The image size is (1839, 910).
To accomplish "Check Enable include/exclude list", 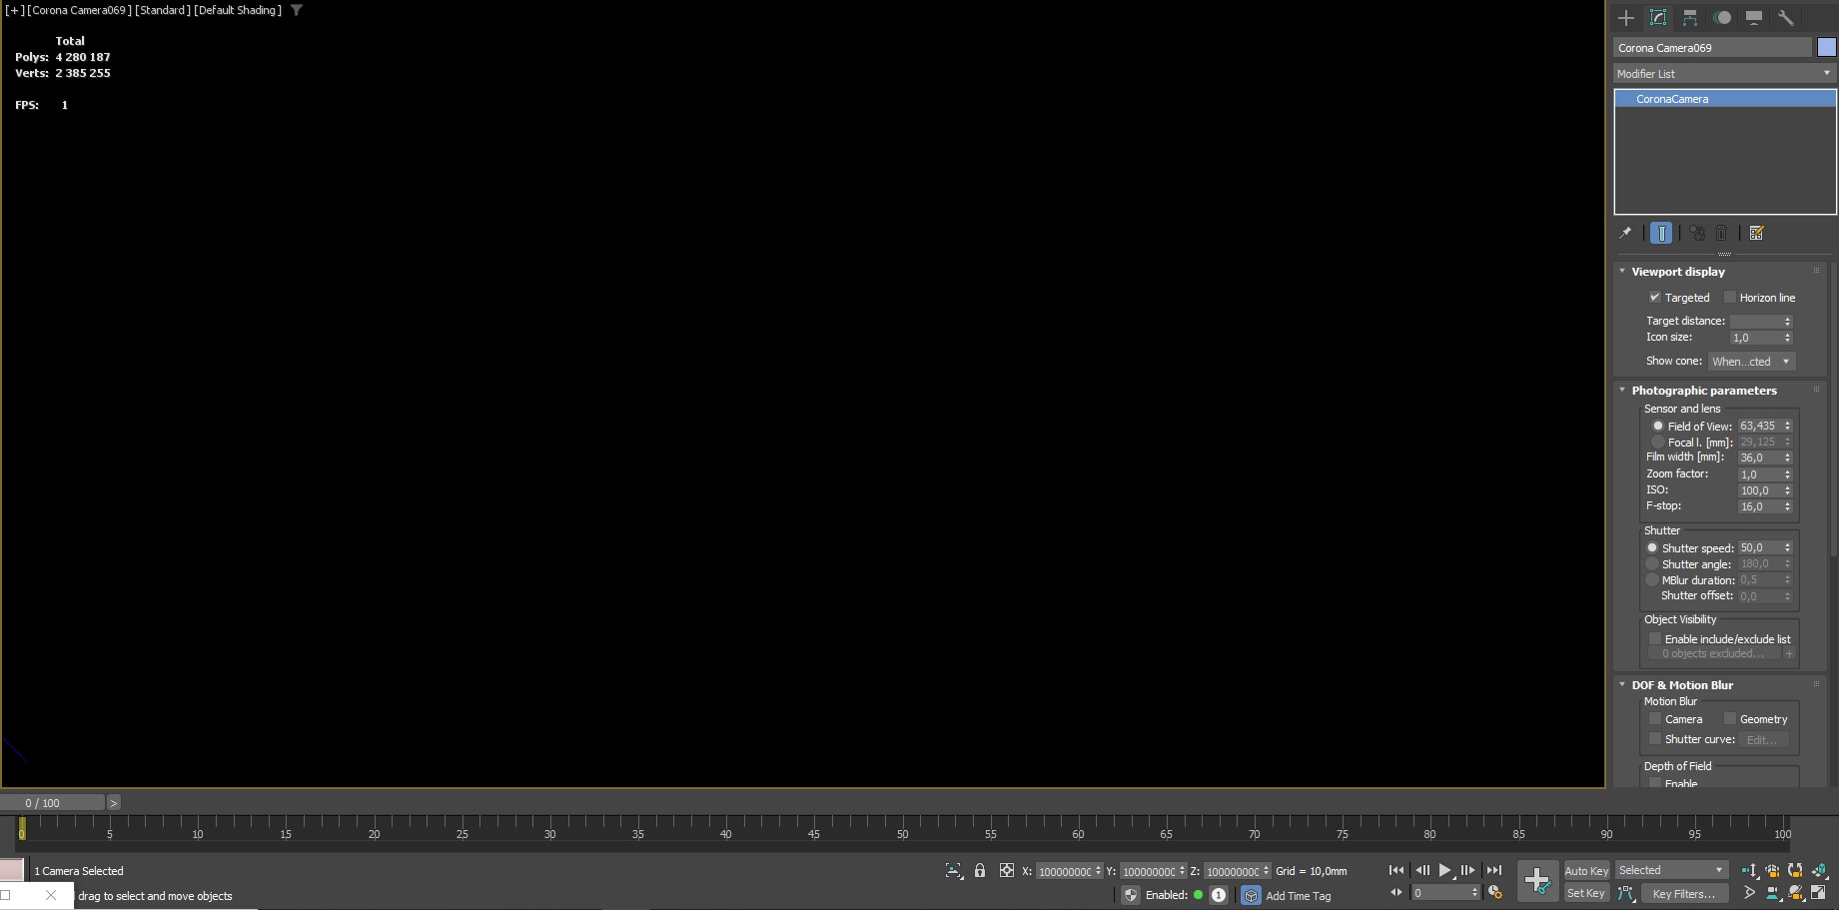I will [x=1654, y=638].
